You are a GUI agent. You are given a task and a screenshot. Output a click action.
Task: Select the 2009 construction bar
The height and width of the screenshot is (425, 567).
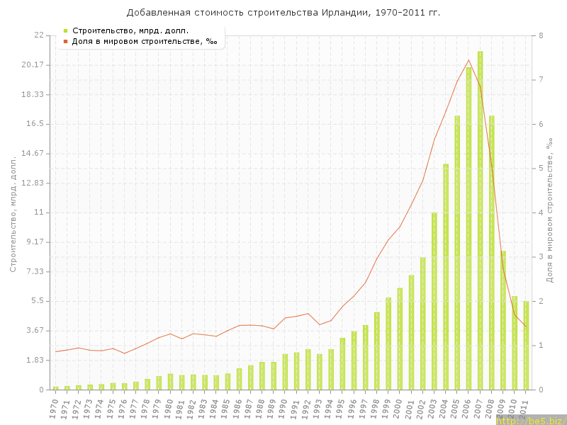click(x=503, y=320)
